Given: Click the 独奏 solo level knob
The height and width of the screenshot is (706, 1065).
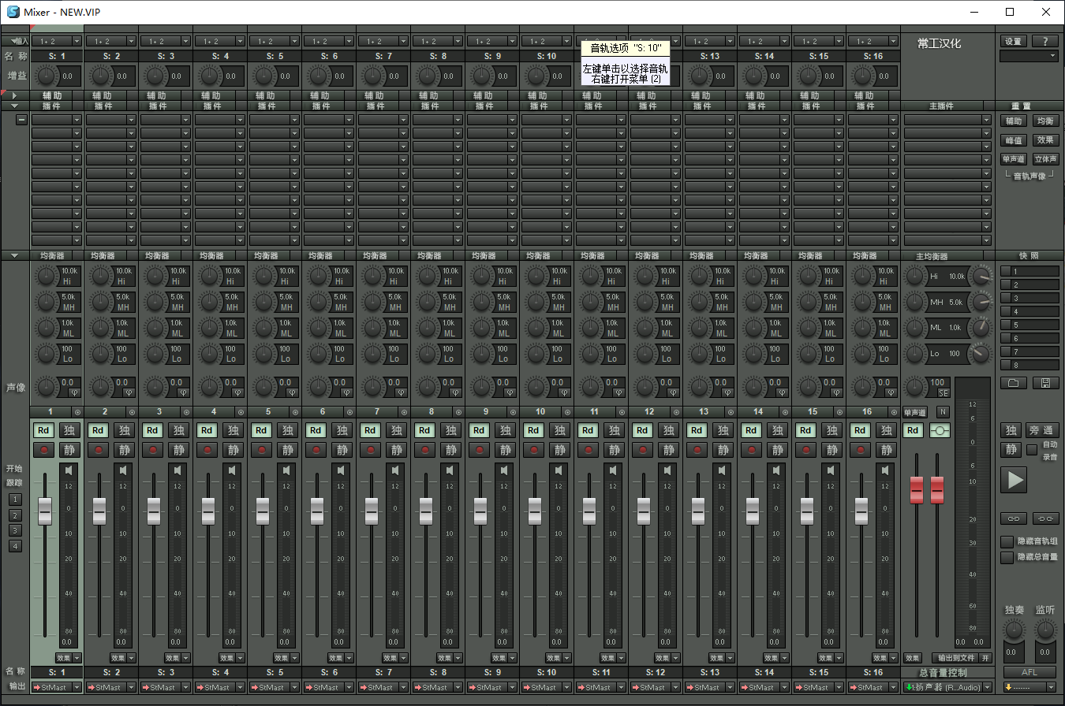Looking at the screenshot, I should pyautogui.click(x=1014, y=630).
